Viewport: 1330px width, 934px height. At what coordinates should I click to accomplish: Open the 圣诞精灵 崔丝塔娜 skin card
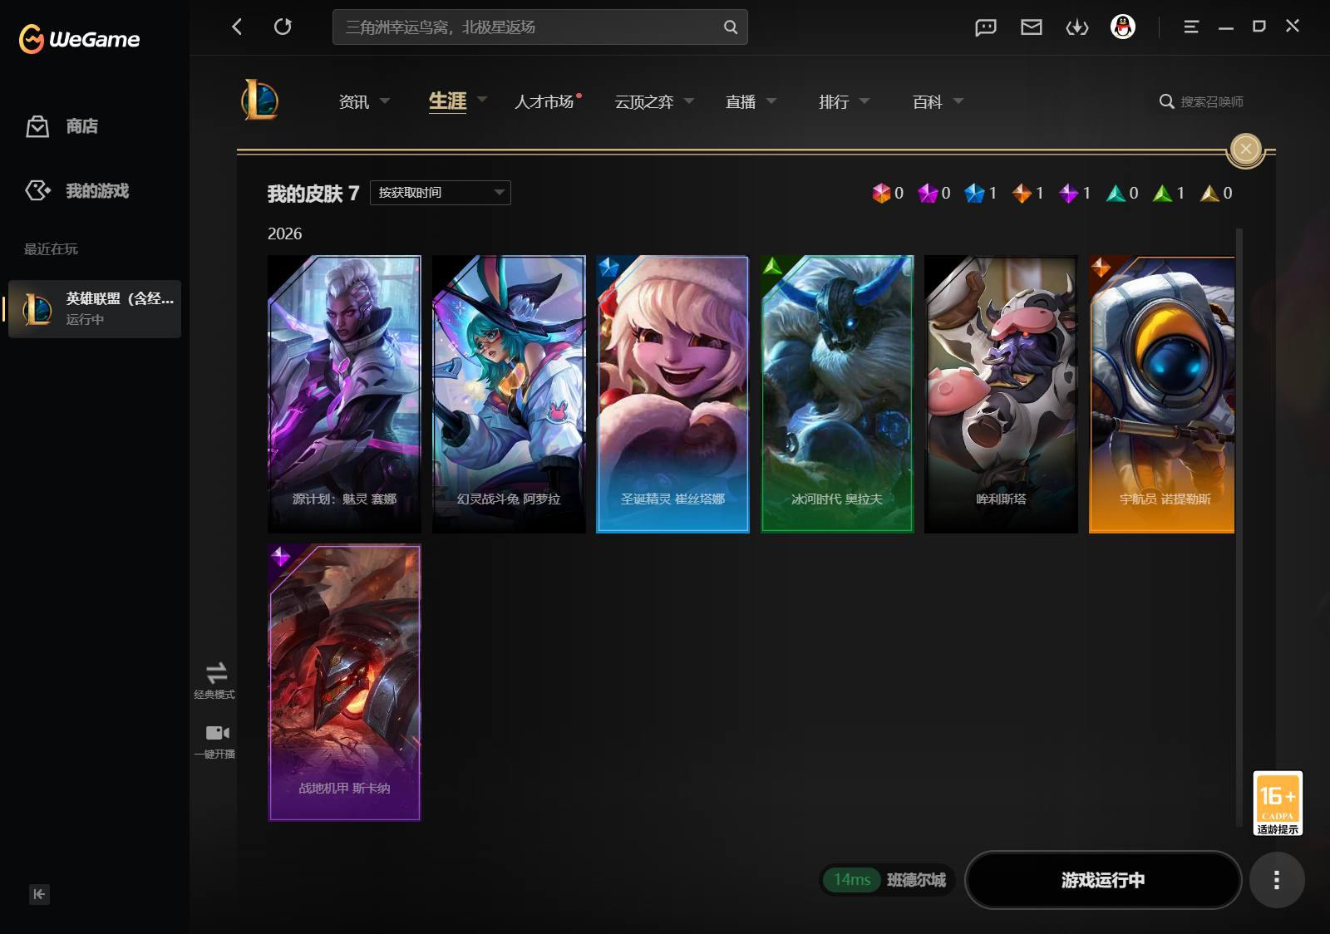pyautogui.click(x=672, y=394)
